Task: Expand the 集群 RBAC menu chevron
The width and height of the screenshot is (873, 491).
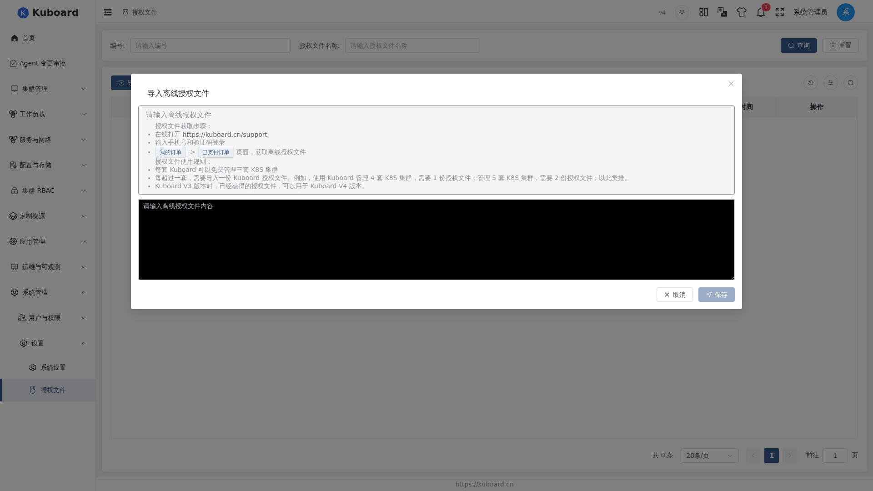Action: pos(84,190)
